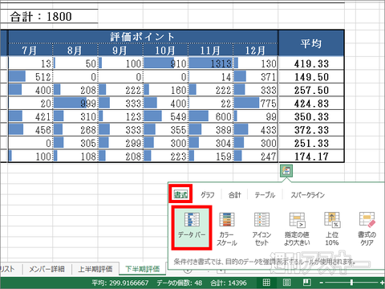Select the average cell 251.33

pos(311,143)
